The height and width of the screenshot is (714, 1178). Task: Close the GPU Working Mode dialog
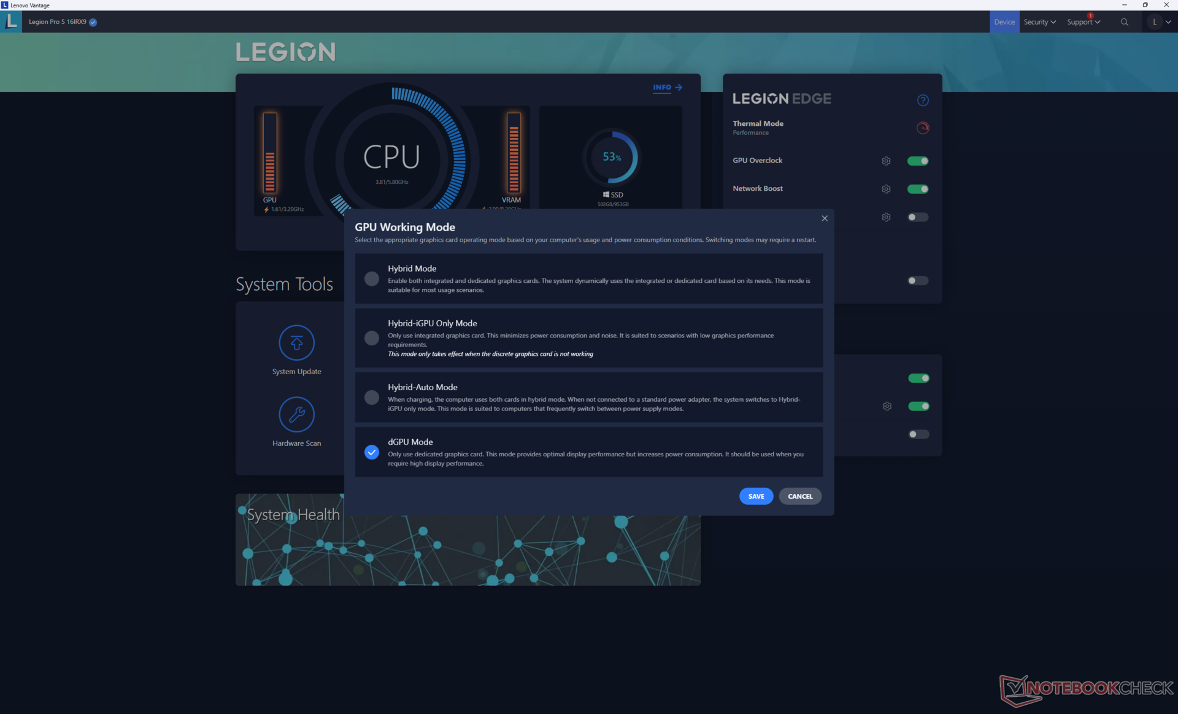point(824,218)
